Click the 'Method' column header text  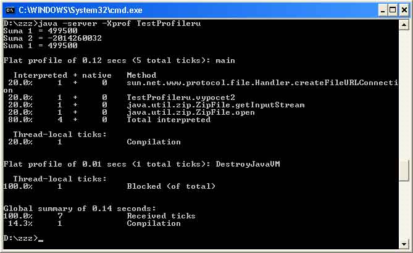141,75
